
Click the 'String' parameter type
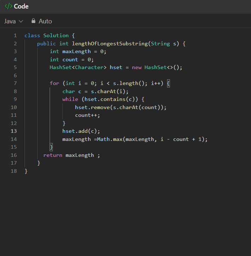(x=160, y=44)
